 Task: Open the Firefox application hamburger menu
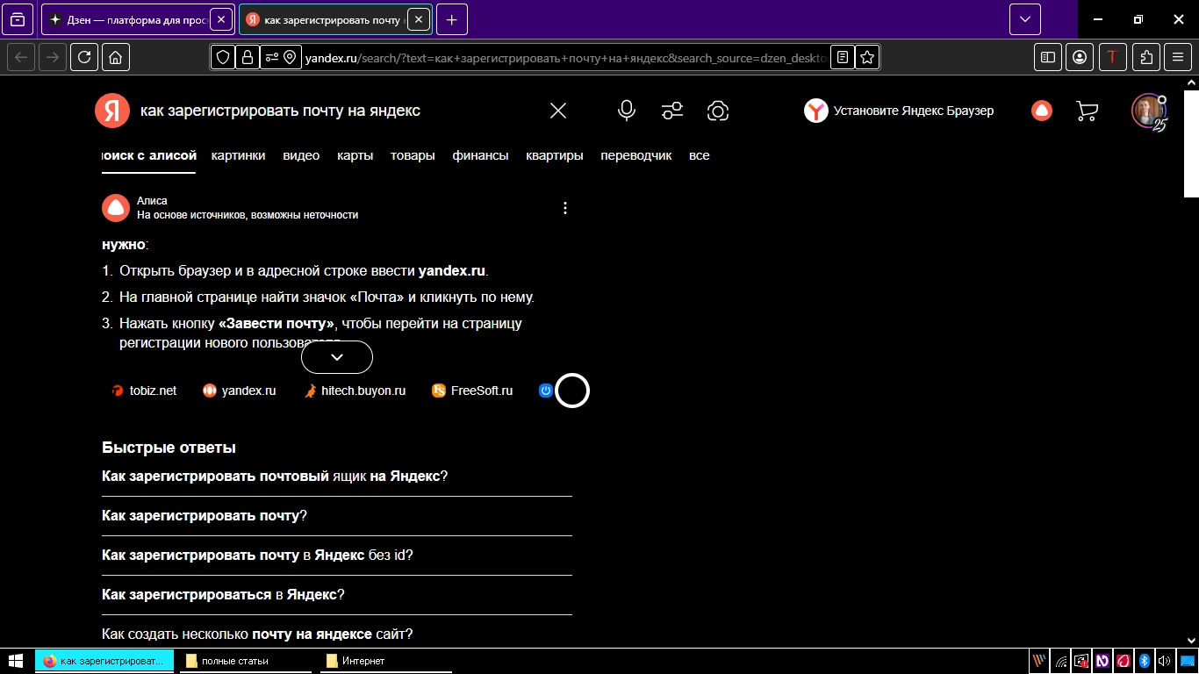[x=1178, y=57]
